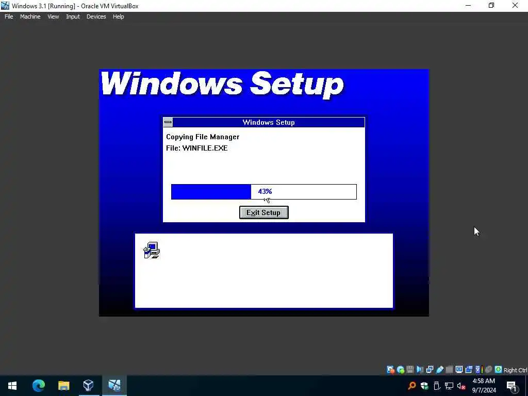Click the keyboard capture green arrow indicator
Screen dimensions: 528x396
click(x=499, y=370)
